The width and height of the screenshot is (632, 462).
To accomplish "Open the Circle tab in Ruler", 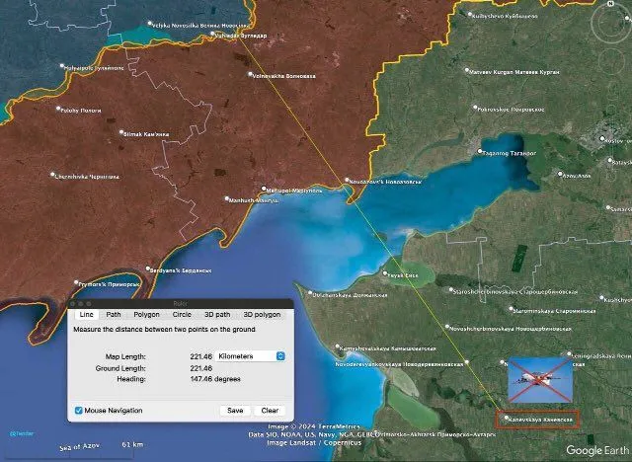I will click(183, 314).
